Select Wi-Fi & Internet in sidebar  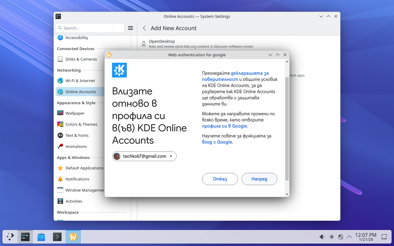(80, 81)
